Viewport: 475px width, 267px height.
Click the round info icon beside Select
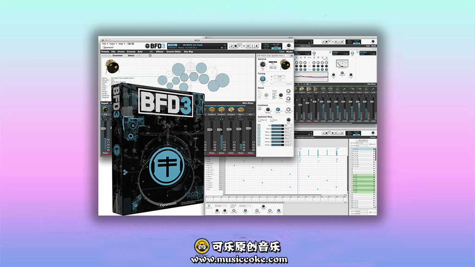[150, 56]
